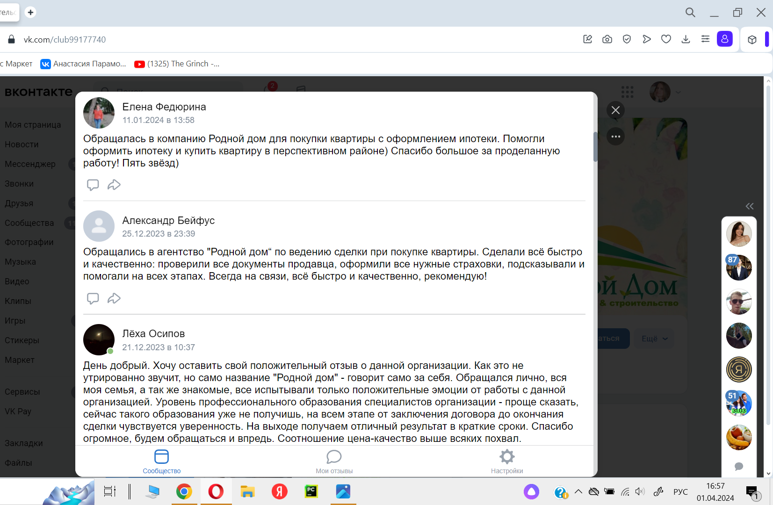Expand Ещё dropdown button

655,339
